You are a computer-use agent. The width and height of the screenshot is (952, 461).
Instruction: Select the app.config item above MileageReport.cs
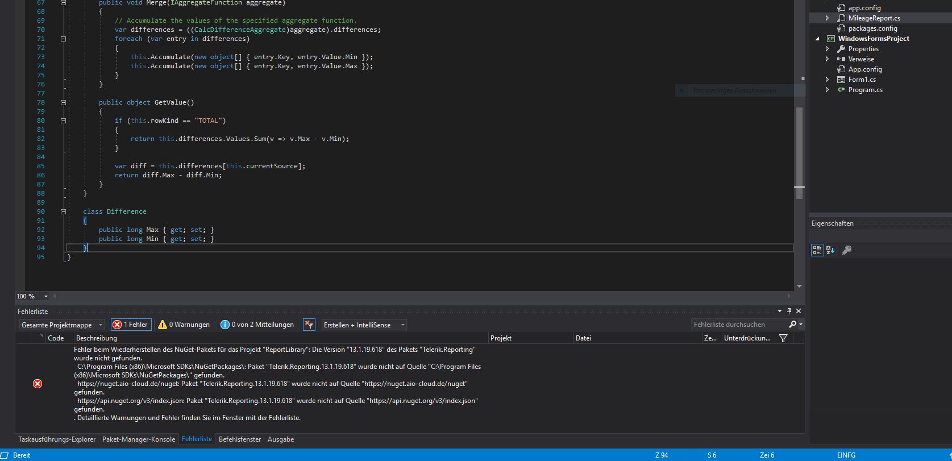[x=864, y=8]
